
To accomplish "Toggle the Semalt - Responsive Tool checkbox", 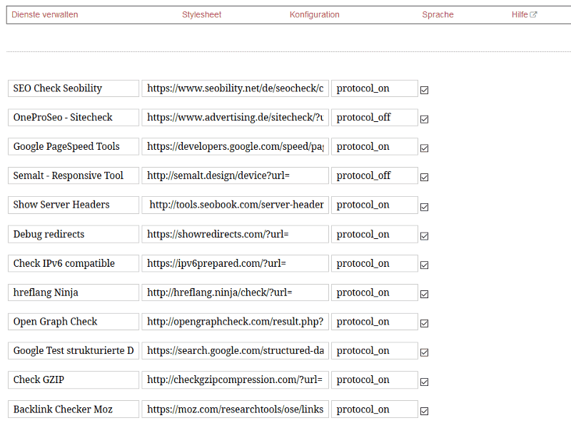I will pyautogui.click(x=424, y=177).
